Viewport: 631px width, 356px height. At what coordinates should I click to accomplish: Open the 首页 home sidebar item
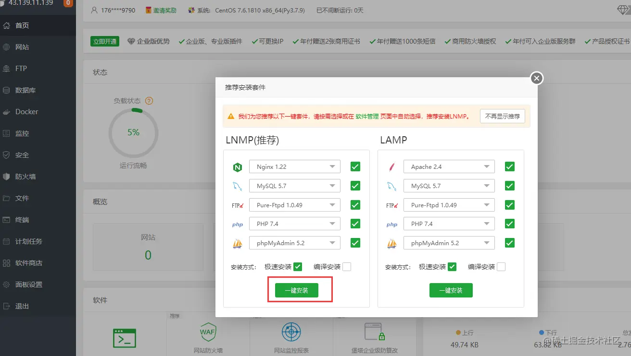(38, 25)
